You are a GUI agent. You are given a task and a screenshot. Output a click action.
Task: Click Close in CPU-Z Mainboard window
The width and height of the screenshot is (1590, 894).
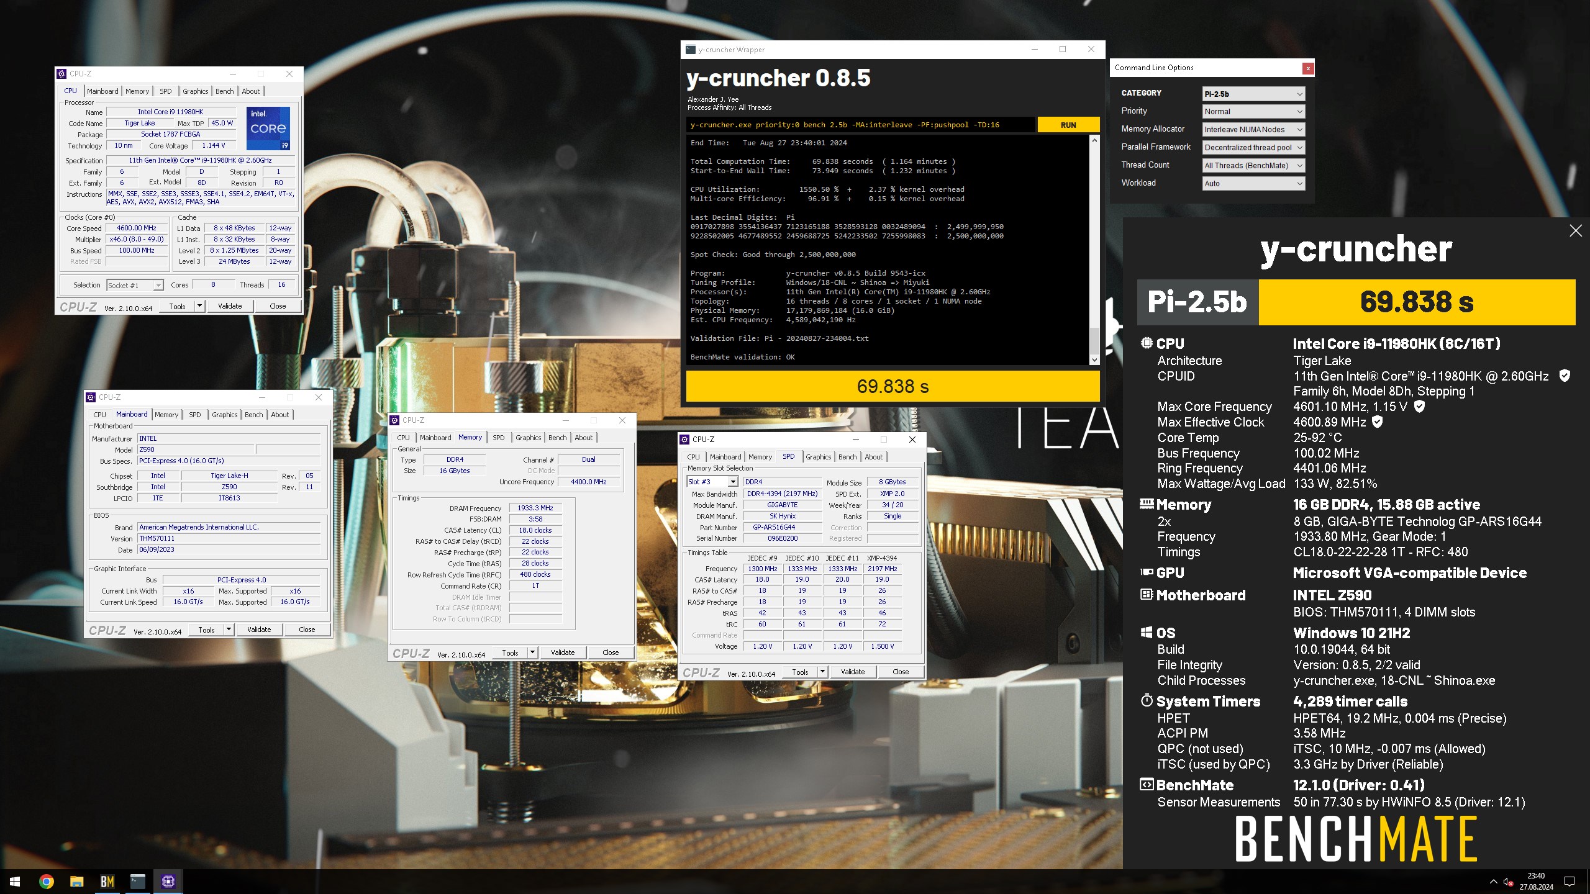[x=307, y=630]
